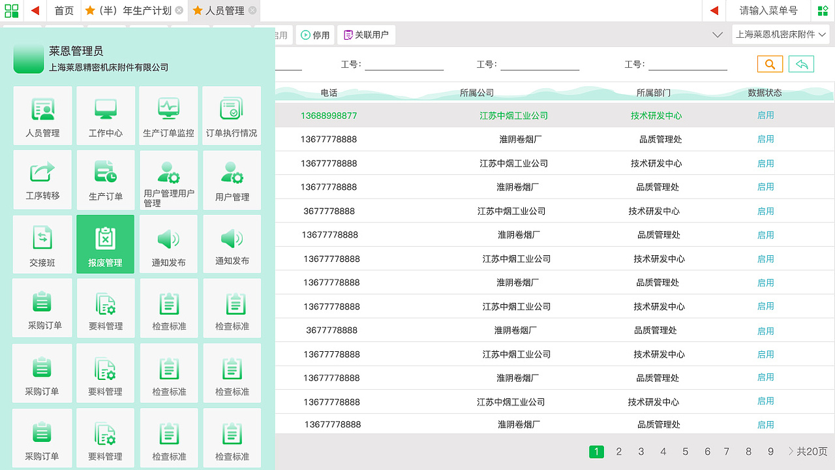Open the 人员管理 module icon in sidebar
Image resolution: width=835 pixels, height=470 pixels.
(x=42, y=115)
